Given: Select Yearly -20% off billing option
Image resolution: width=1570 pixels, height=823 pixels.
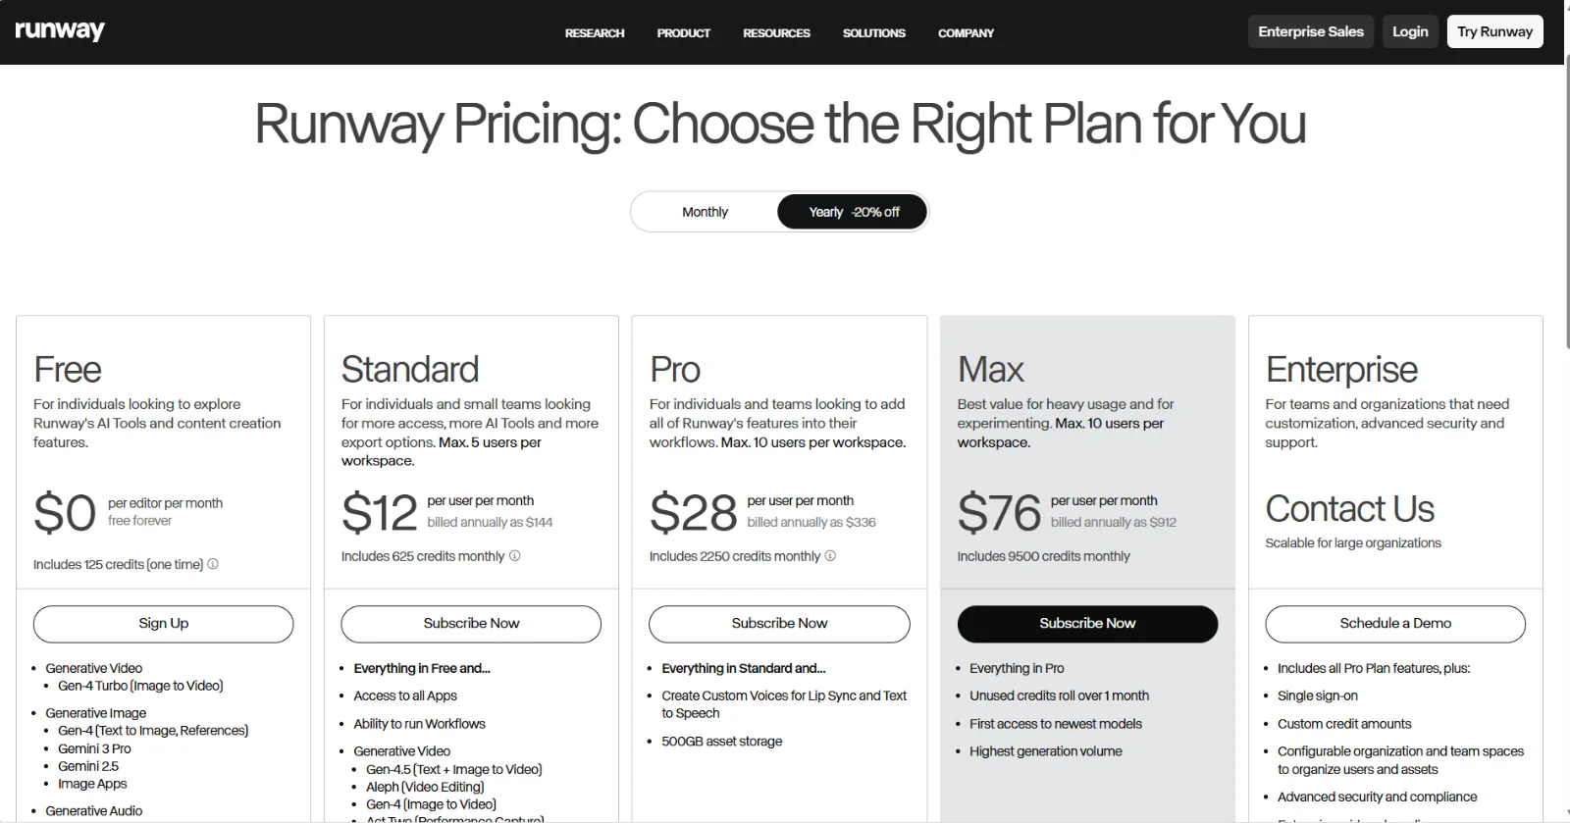Looking at the screenshot, I should [853, 212].
